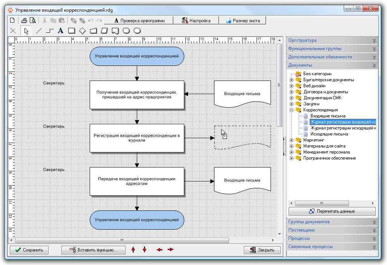Select Документация СМК folder
This screenshot has height=265, width=387.
(322, 98)
